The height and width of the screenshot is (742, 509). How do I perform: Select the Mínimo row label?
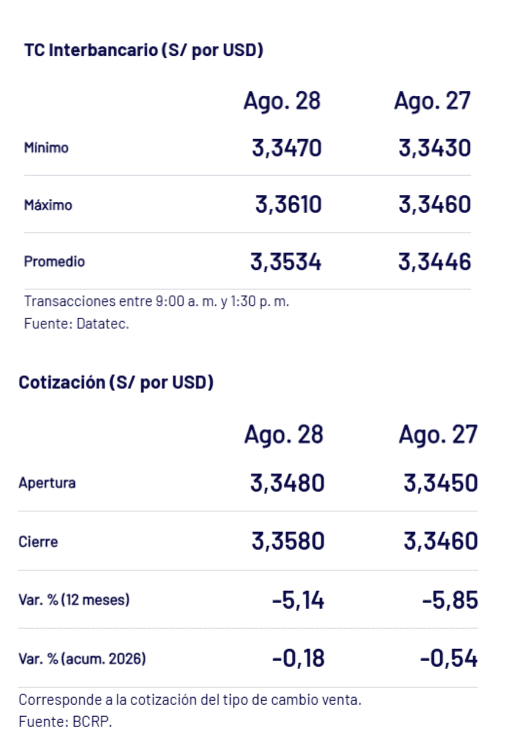tap(46, 148)
